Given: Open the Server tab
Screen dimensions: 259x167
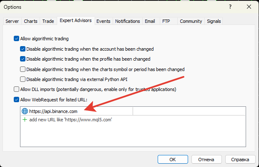Looking at the screenshot, I should [12, 21].
